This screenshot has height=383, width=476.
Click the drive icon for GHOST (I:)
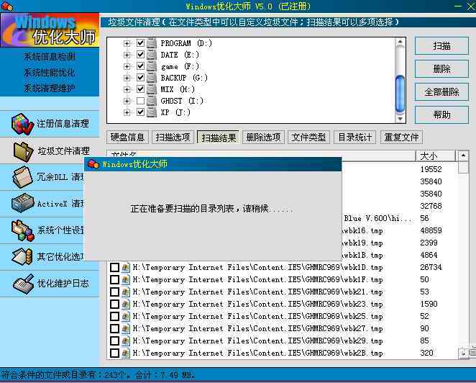pos(152,101)
